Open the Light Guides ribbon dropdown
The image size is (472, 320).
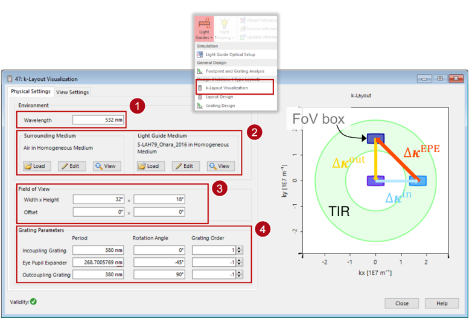point(204,28)
